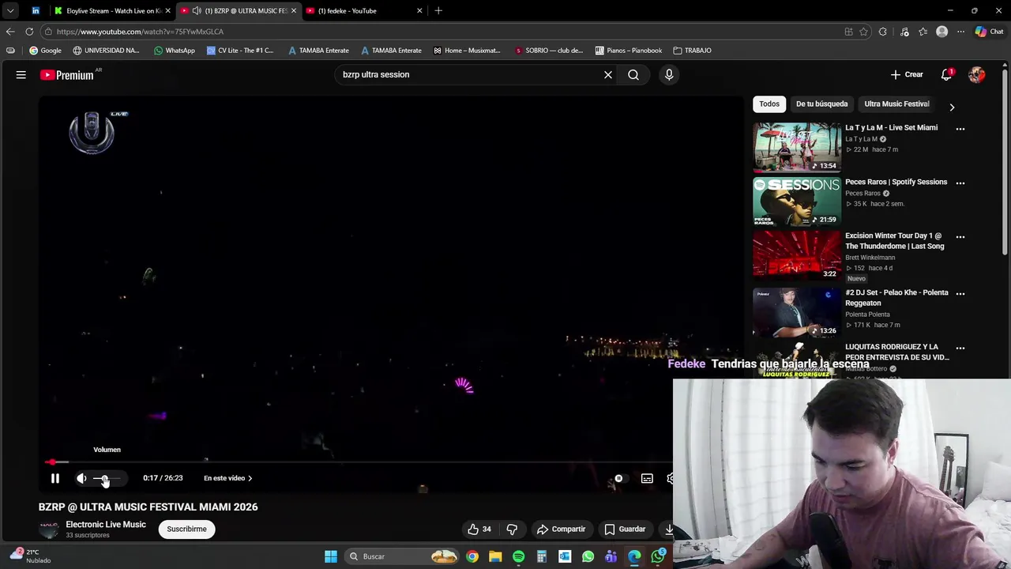Open options for La T y La M video

(x=960, y=128)
